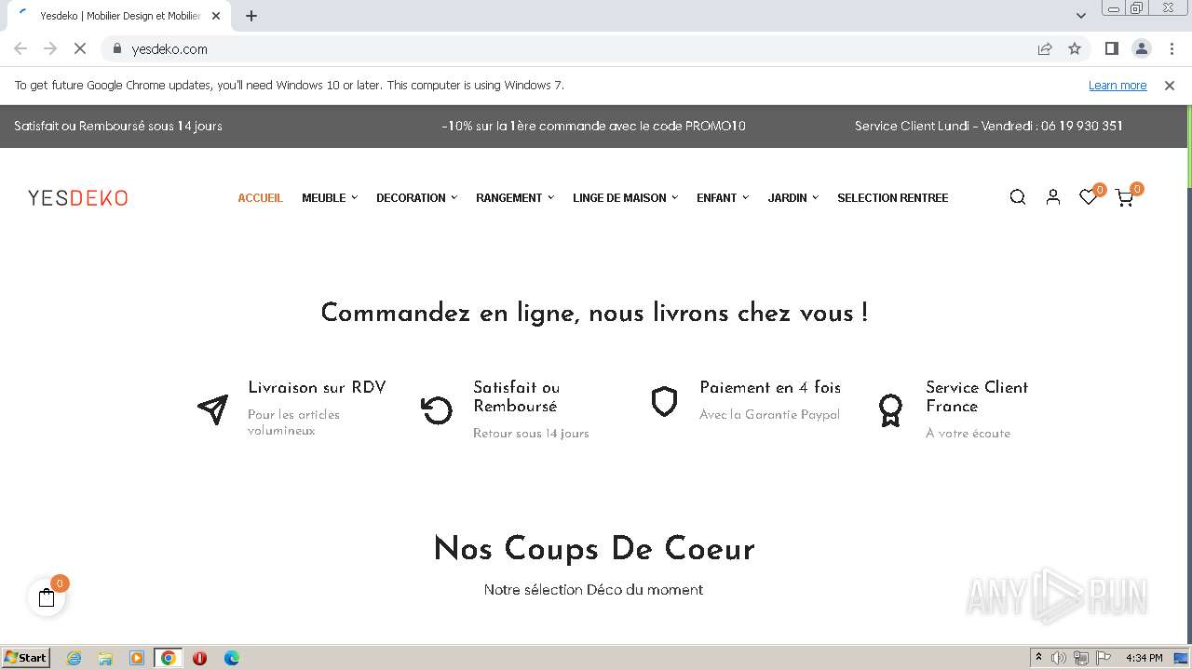The width and height of the screenshot is (1192, 670).
Task: Open the Opera browser taskbar icon
Action: pos(199,658)
